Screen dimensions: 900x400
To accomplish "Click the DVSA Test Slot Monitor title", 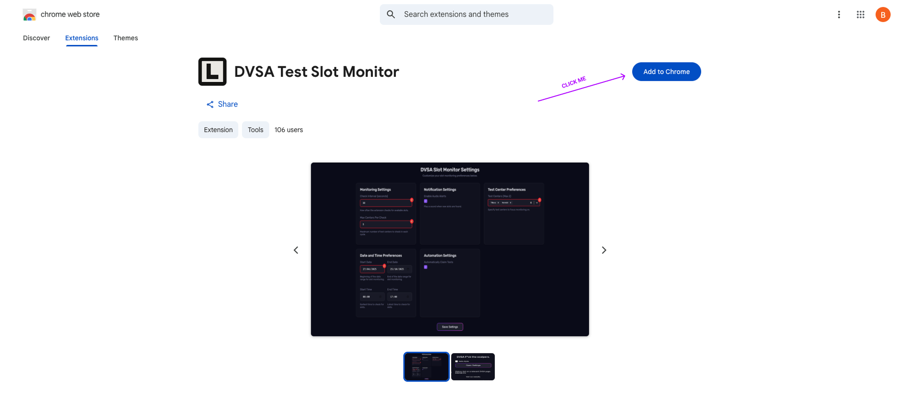I will pos(317,72).
